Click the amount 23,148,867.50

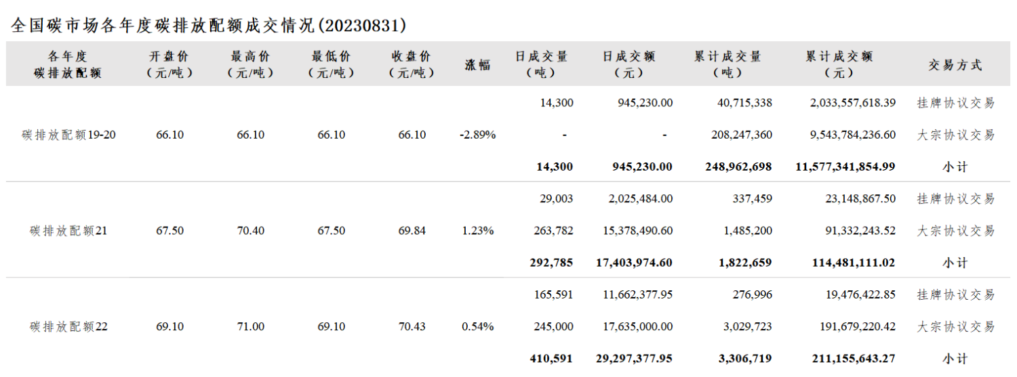click(860, 199)
